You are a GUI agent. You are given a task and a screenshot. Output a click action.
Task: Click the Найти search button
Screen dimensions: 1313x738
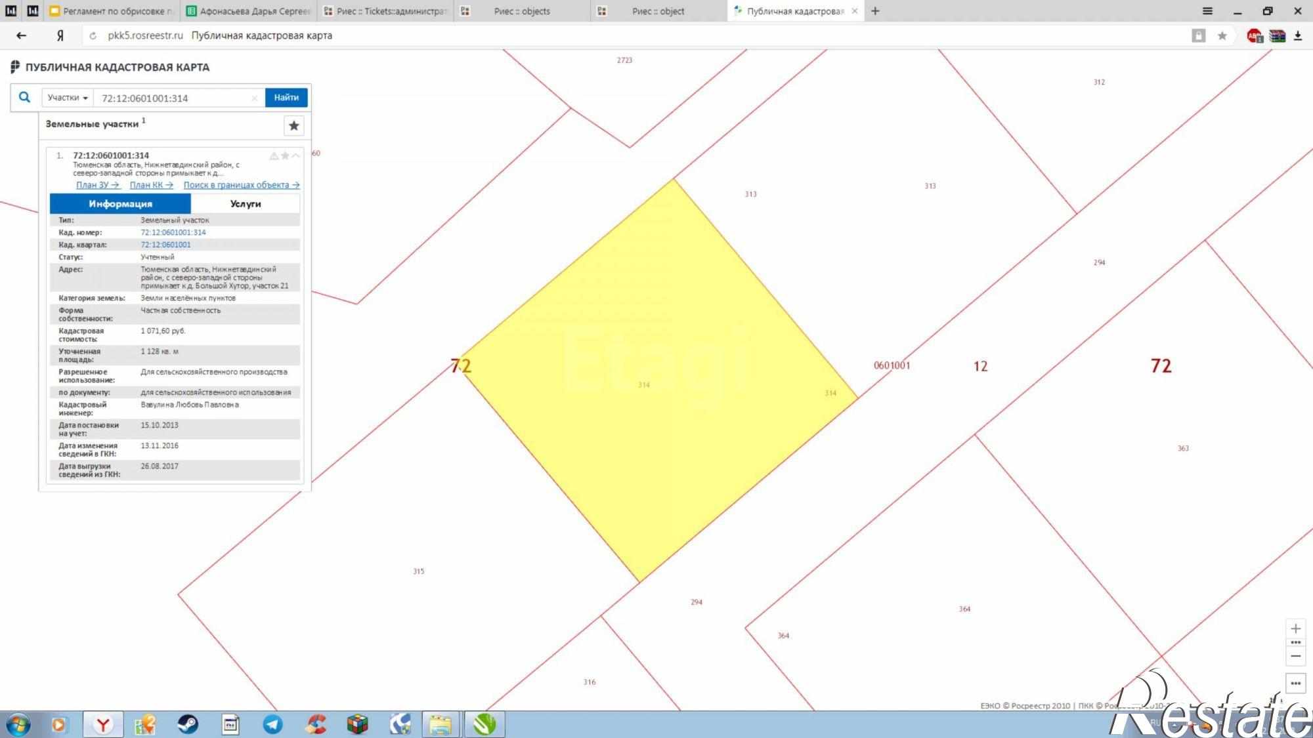coord(286,97)
